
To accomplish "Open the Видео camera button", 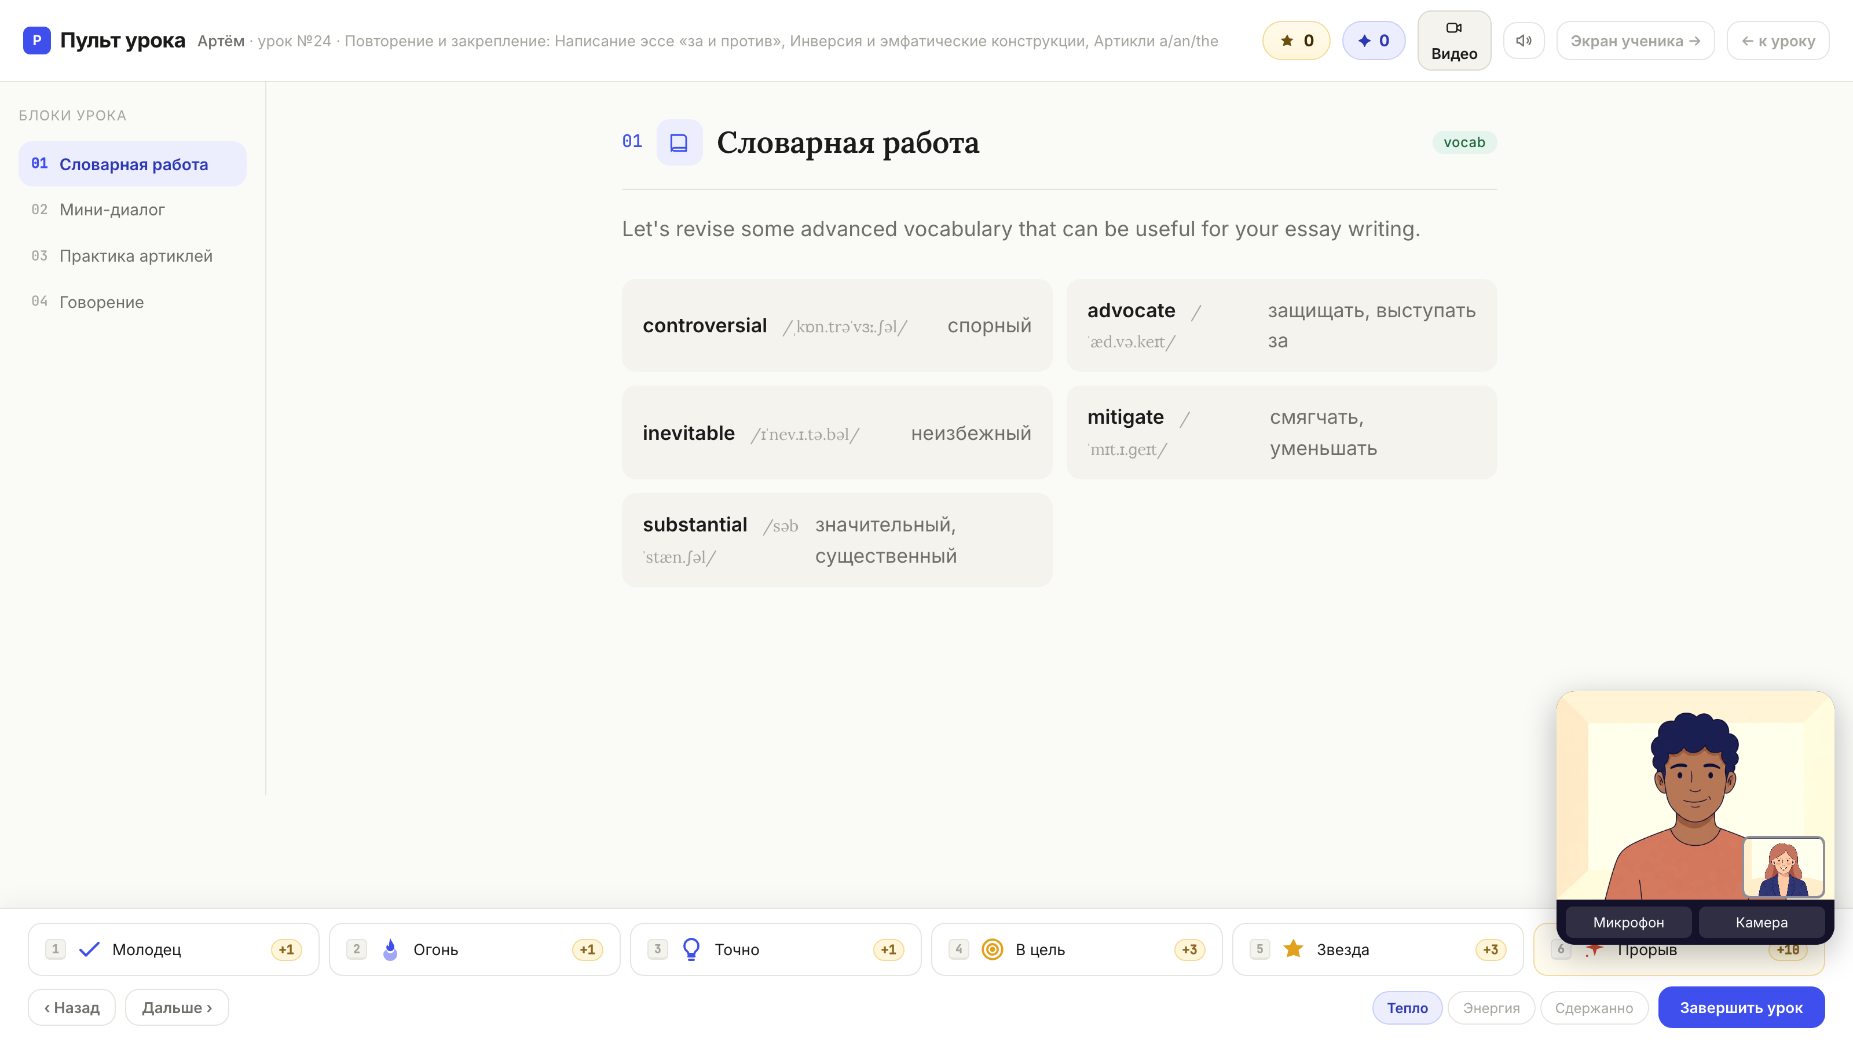I will 1454,41.
